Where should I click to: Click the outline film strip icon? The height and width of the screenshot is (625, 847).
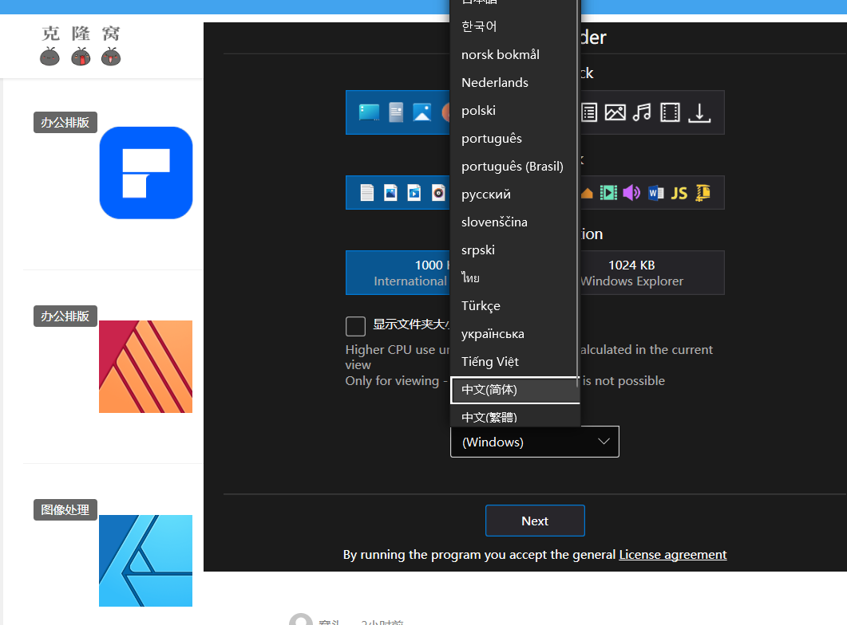(670, 112)
